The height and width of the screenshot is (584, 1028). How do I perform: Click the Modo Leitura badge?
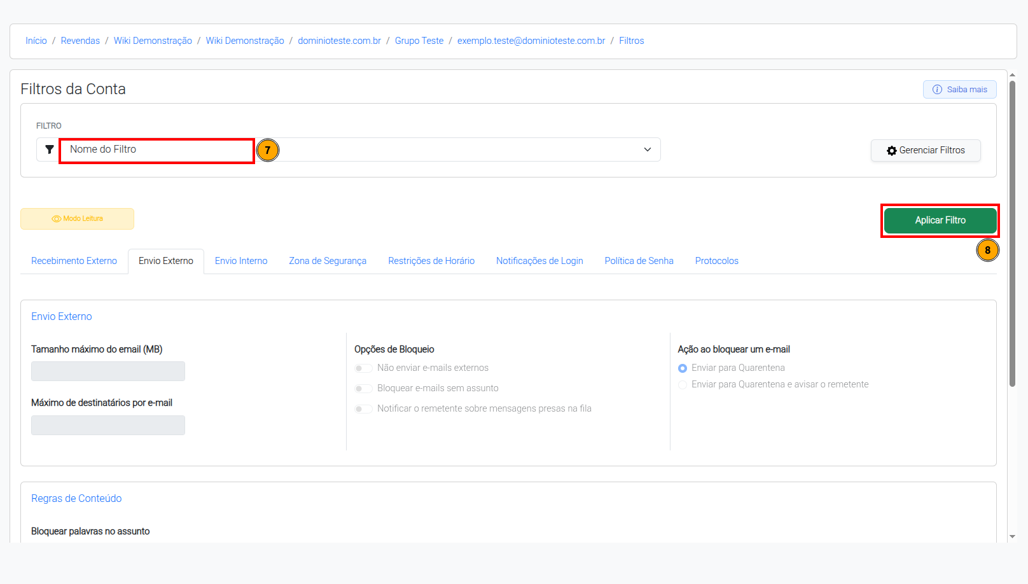[77, 219]
